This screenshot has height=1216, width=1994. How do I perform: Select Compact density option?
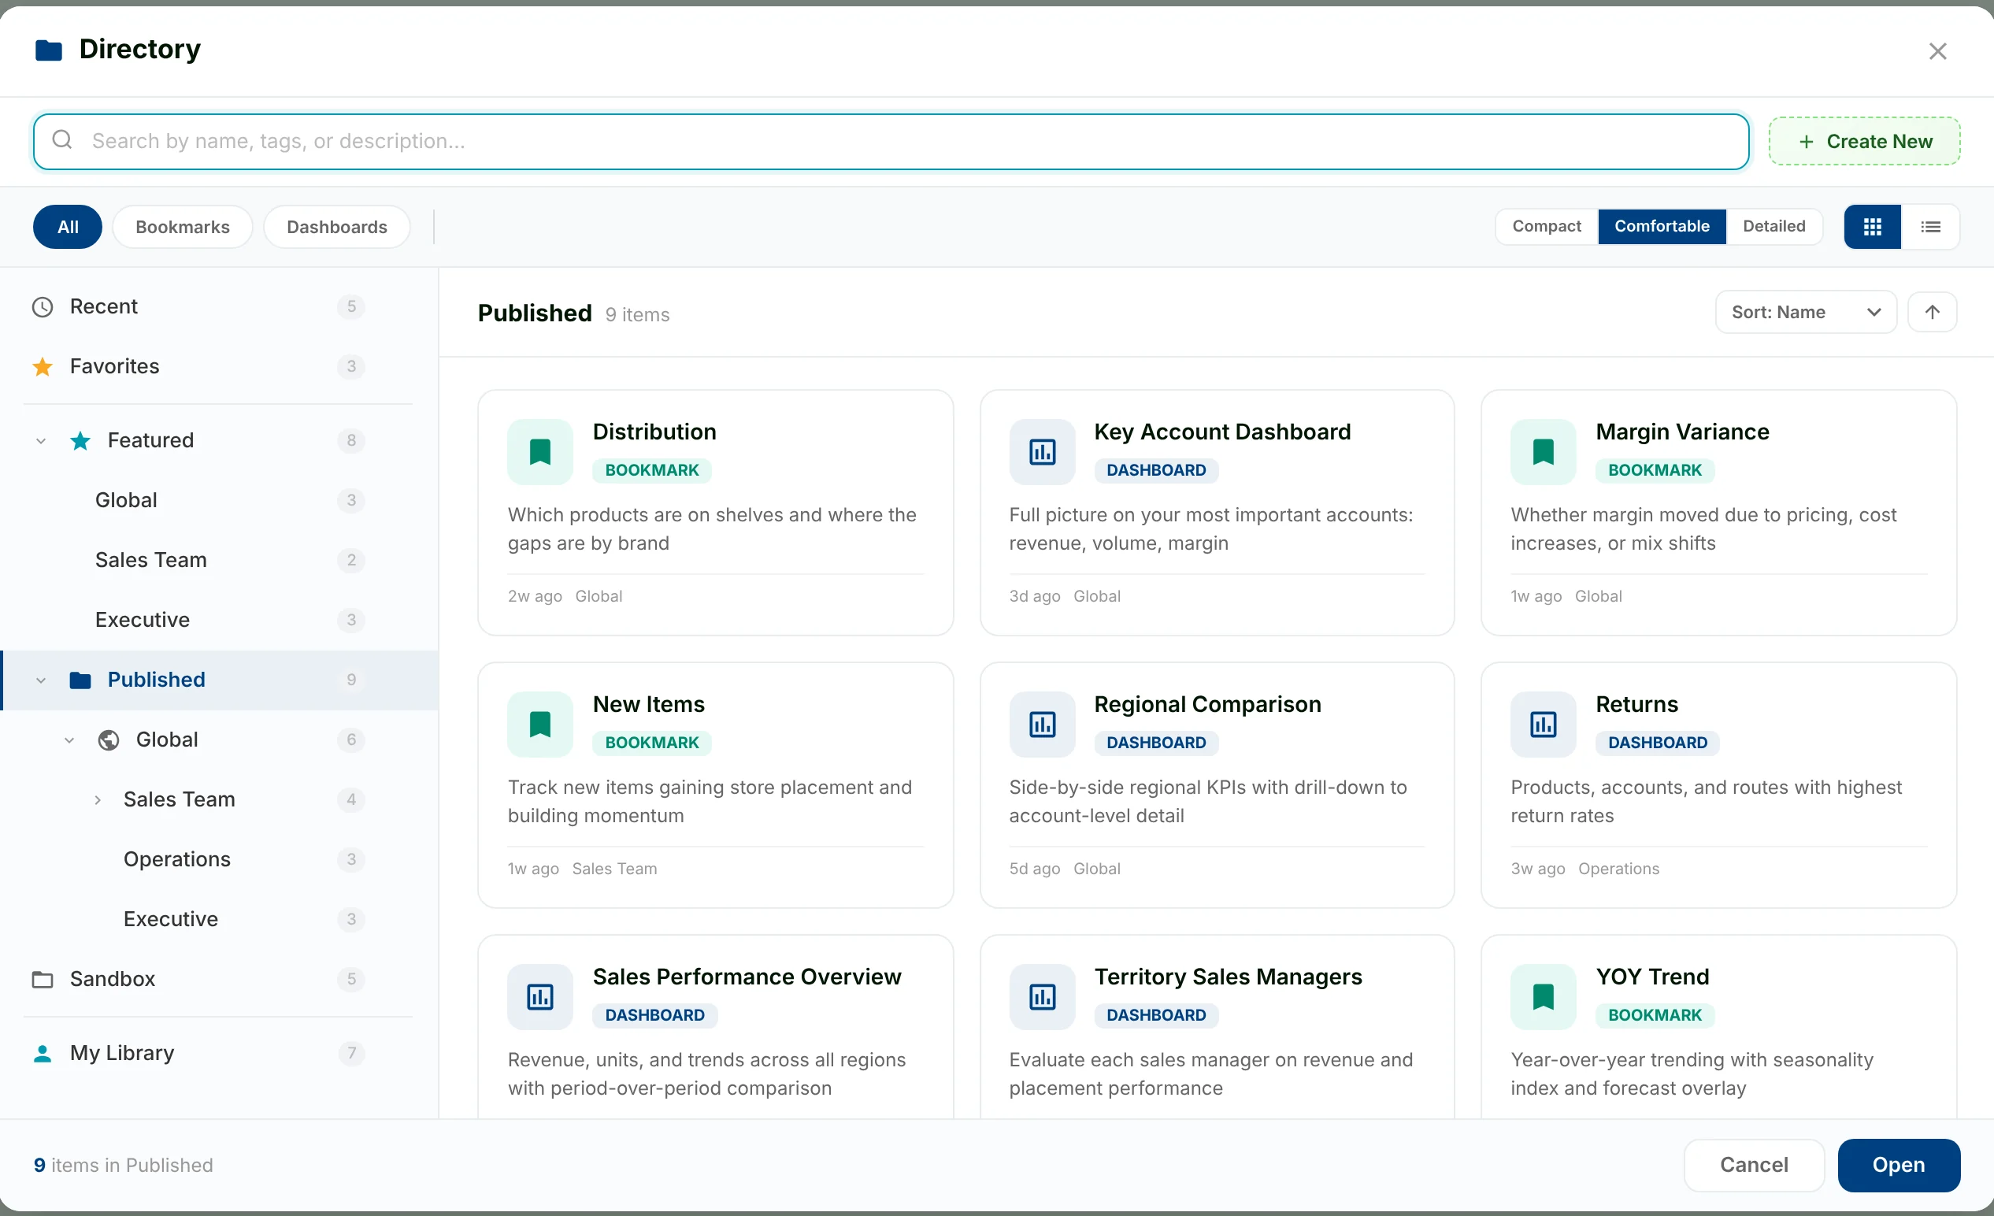[x=1546, y=227]
